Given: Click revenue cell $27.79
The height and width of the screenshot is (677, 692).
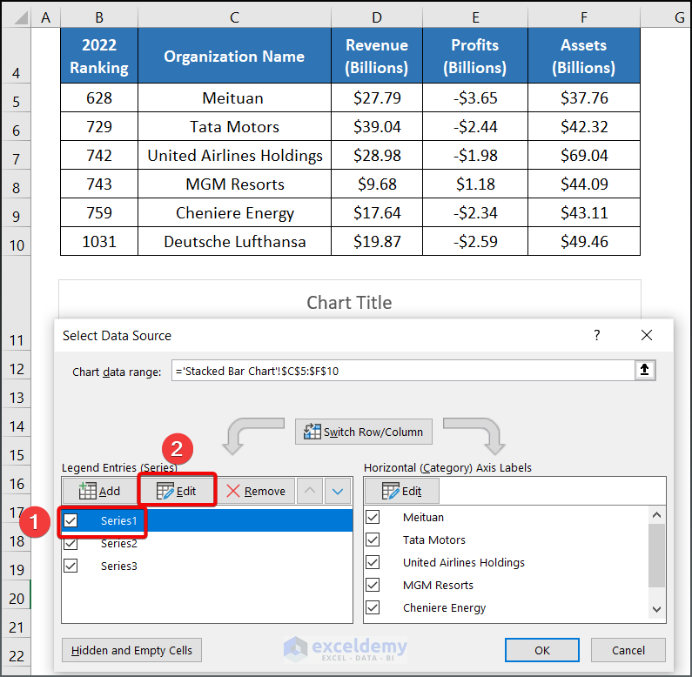Looking at the screenshot, I should [x=376, y=98].
